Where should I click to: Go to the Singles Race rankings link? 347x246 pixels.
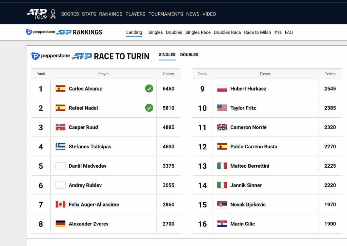[x=198, y=32]
